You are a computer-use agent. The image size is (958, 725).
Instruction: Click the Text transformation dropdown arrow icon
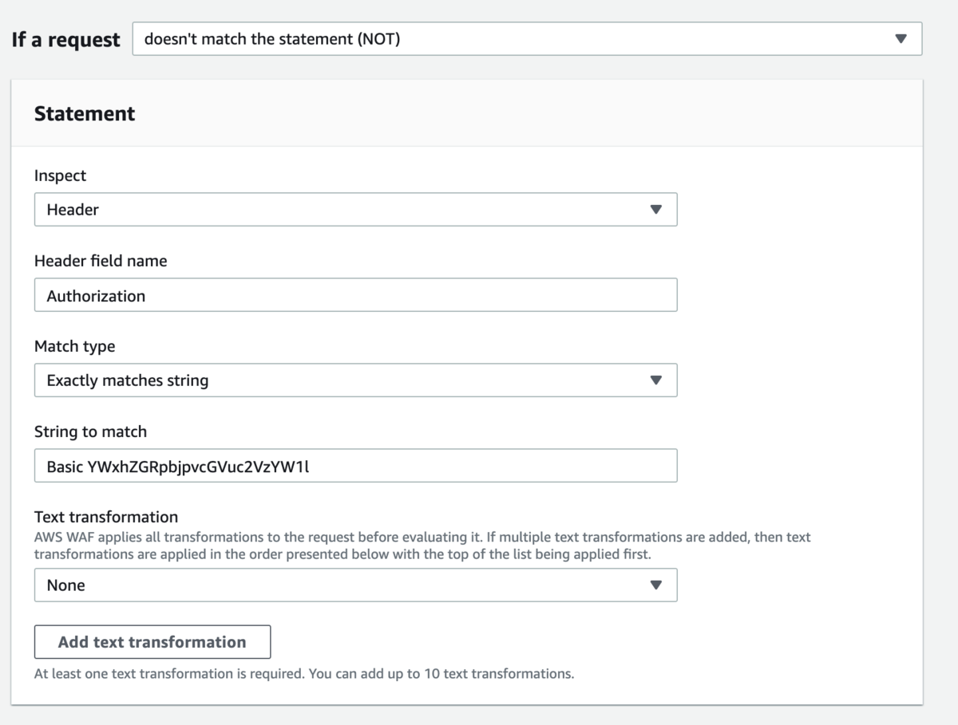pyautogui.click(x=656, y=585)
